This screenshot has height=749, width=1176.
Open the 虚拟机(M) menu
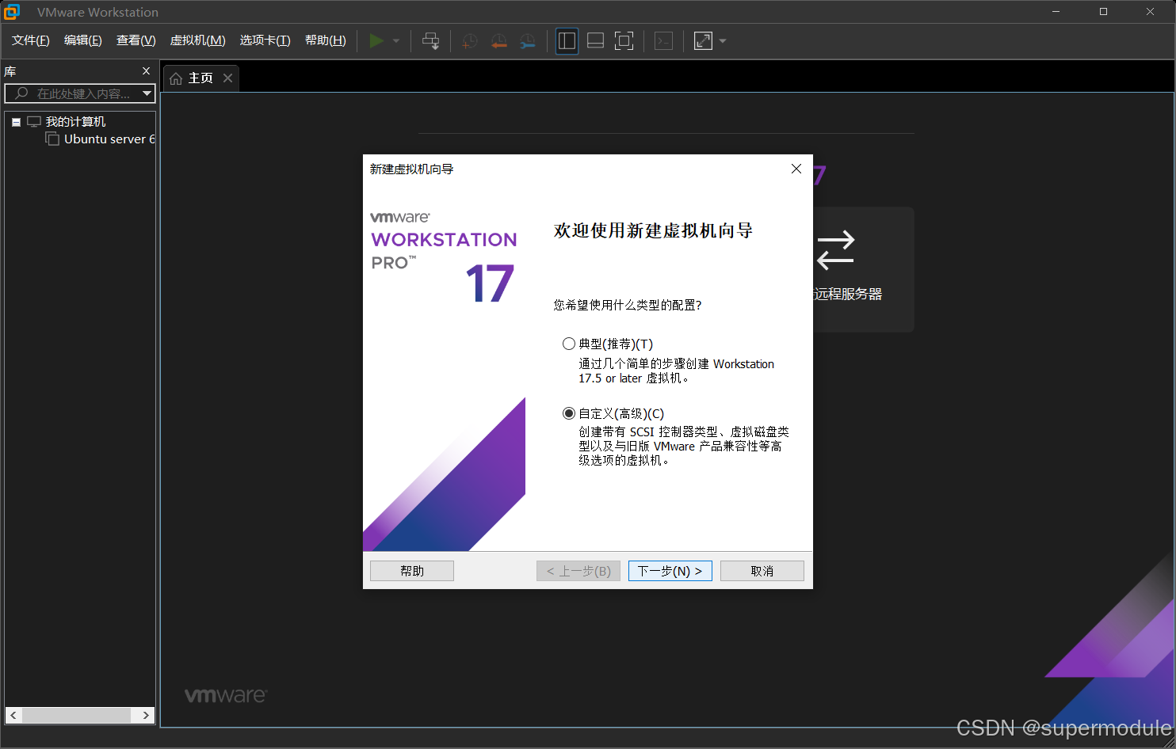[x=198, y=40]
